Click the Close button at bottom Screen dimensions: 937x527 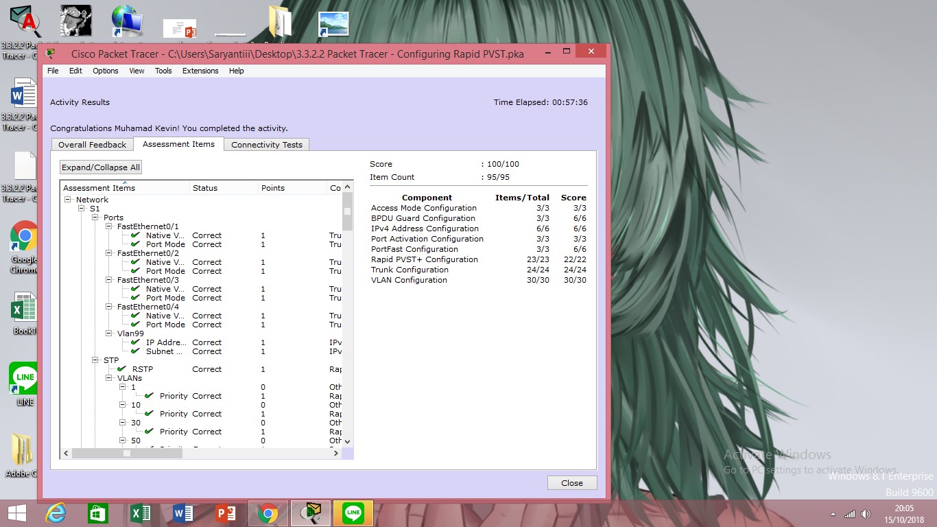coord(572,483)
